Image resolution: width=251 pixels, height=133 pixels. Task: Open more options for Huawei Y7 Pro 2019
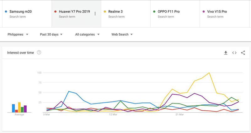coord(95,14)
